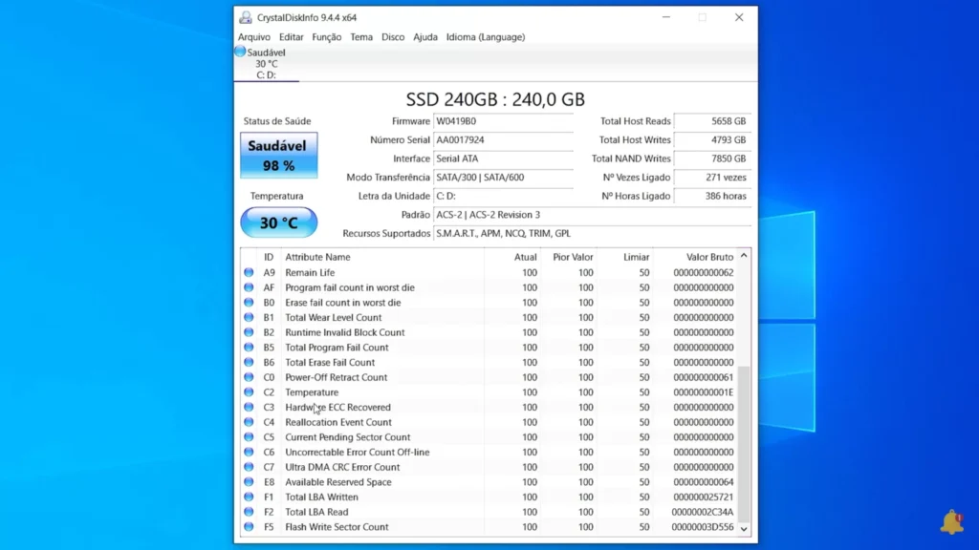The image size is (979, 550).
Task: Click the status orb beside Temperature attribute
Action: click(x=249, y=392)
